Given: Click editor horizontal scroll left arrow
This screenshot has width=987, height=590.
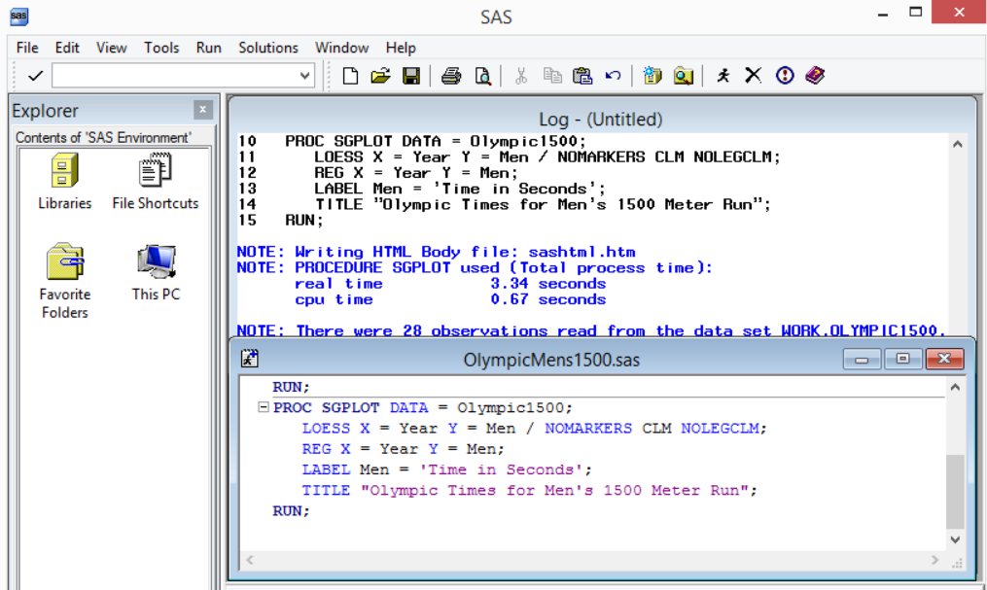Looking at the screenshot, I should pos(250,560).
